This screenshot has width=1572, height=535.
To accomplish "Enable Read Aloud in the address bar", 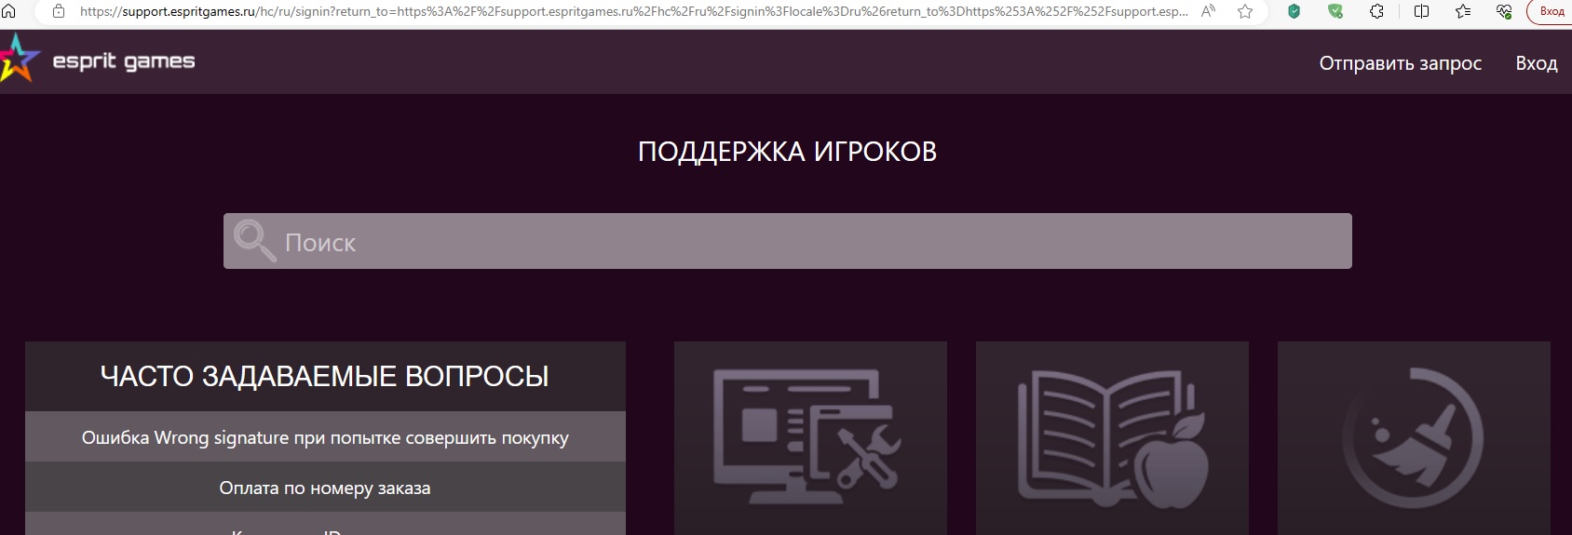I will (x=1208, y=11).
